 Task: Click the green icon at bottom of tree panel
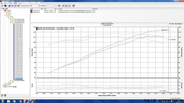tap(5, 95)
